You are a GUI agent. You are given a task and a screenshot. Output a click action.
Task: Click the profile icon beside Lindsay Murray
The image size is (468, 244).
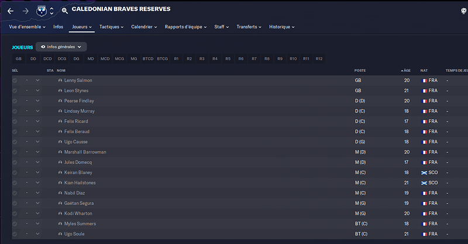click(x=60, y=111)
